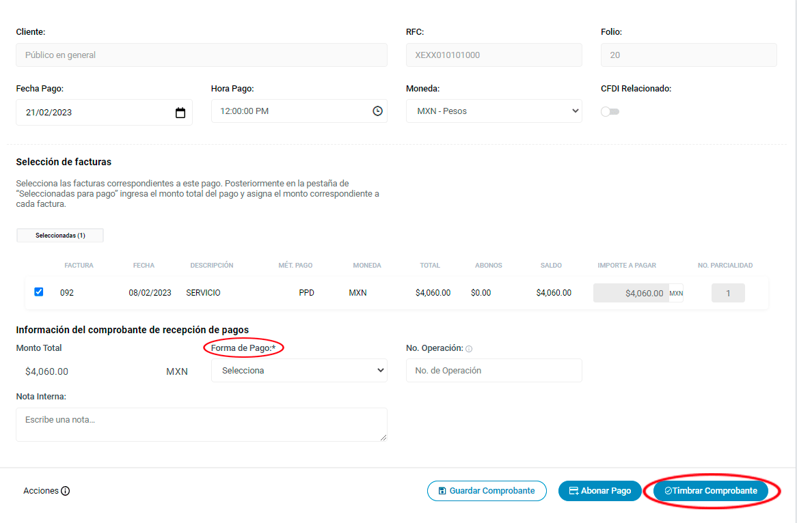This screenshot has width=797, height=523.
Task: Click the DESCRIPCIÓN column header
Action: pyautogui.click(x=212, y=266)
